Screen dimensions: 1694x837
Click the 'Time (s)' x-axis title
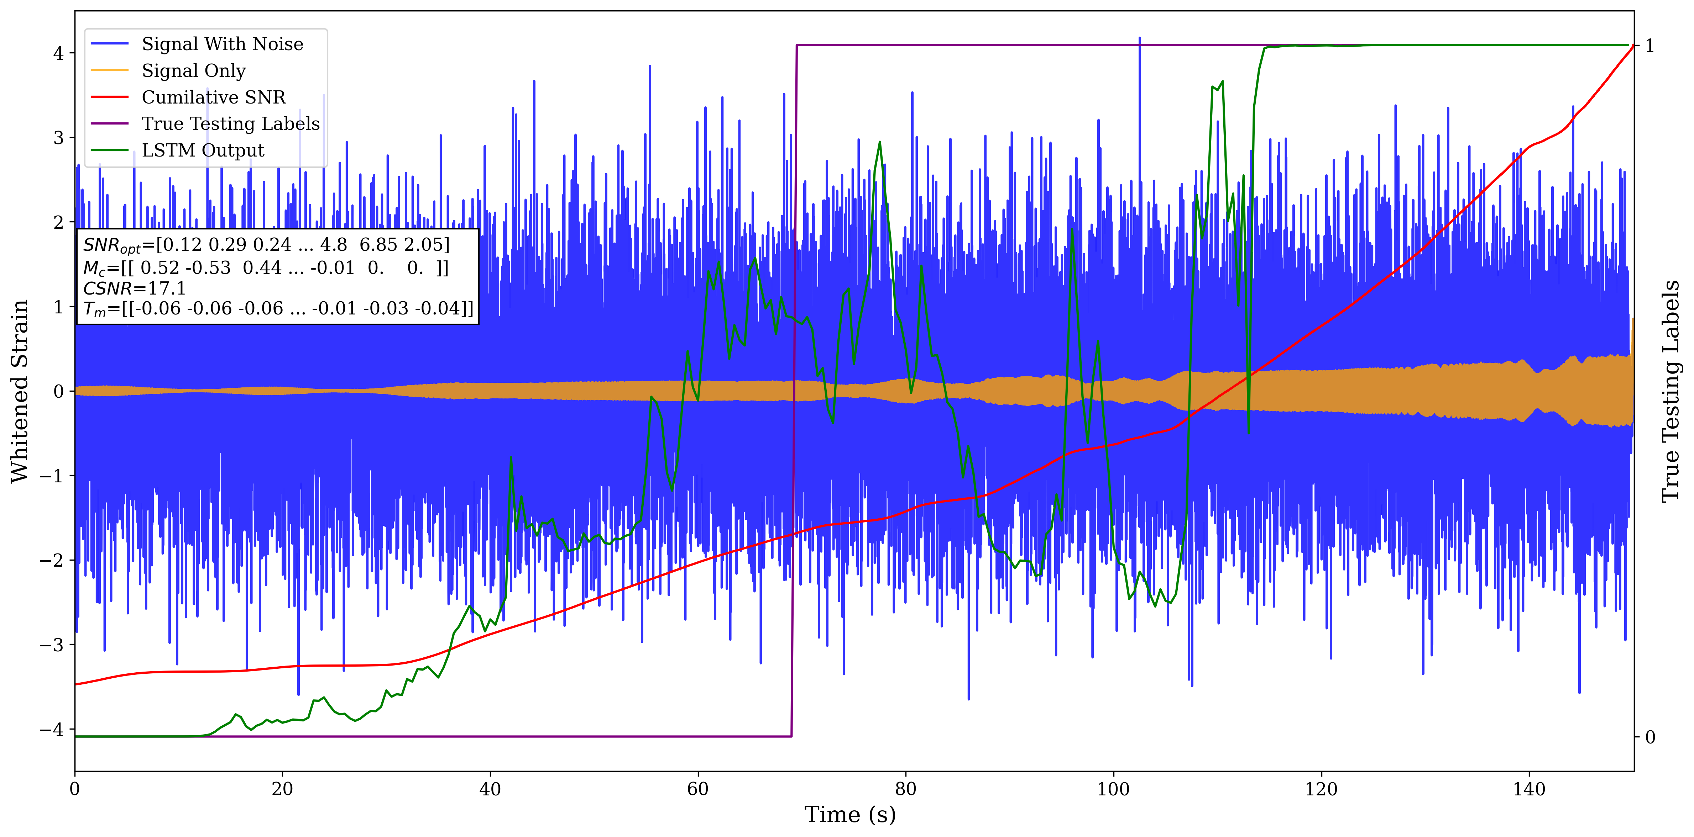(x=849, y=815)
